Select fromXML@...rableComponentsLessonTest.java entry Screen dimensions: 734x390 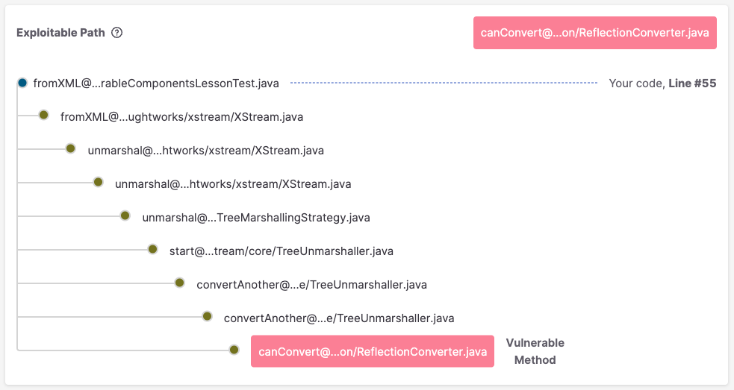(156, 84)
